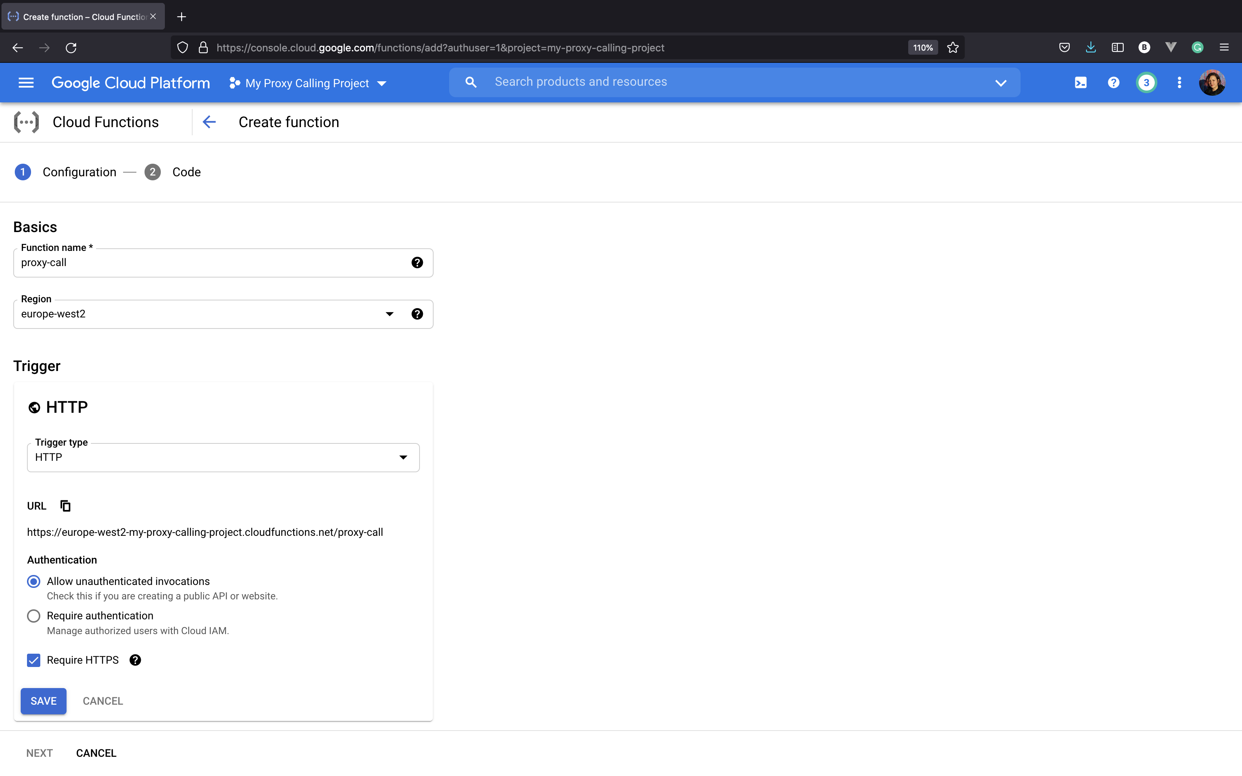Click the cloudfunctions.net trigger URL text
Screen dimensions: 1242x776
205,532
